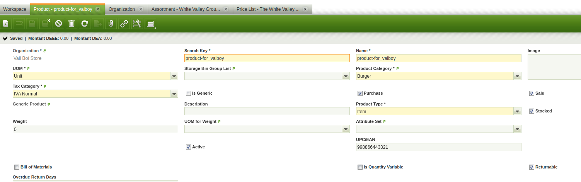Viewport: 581px width, 182px height.
Task: Click the chain link toolbar icon
Action: click(124, 24)
